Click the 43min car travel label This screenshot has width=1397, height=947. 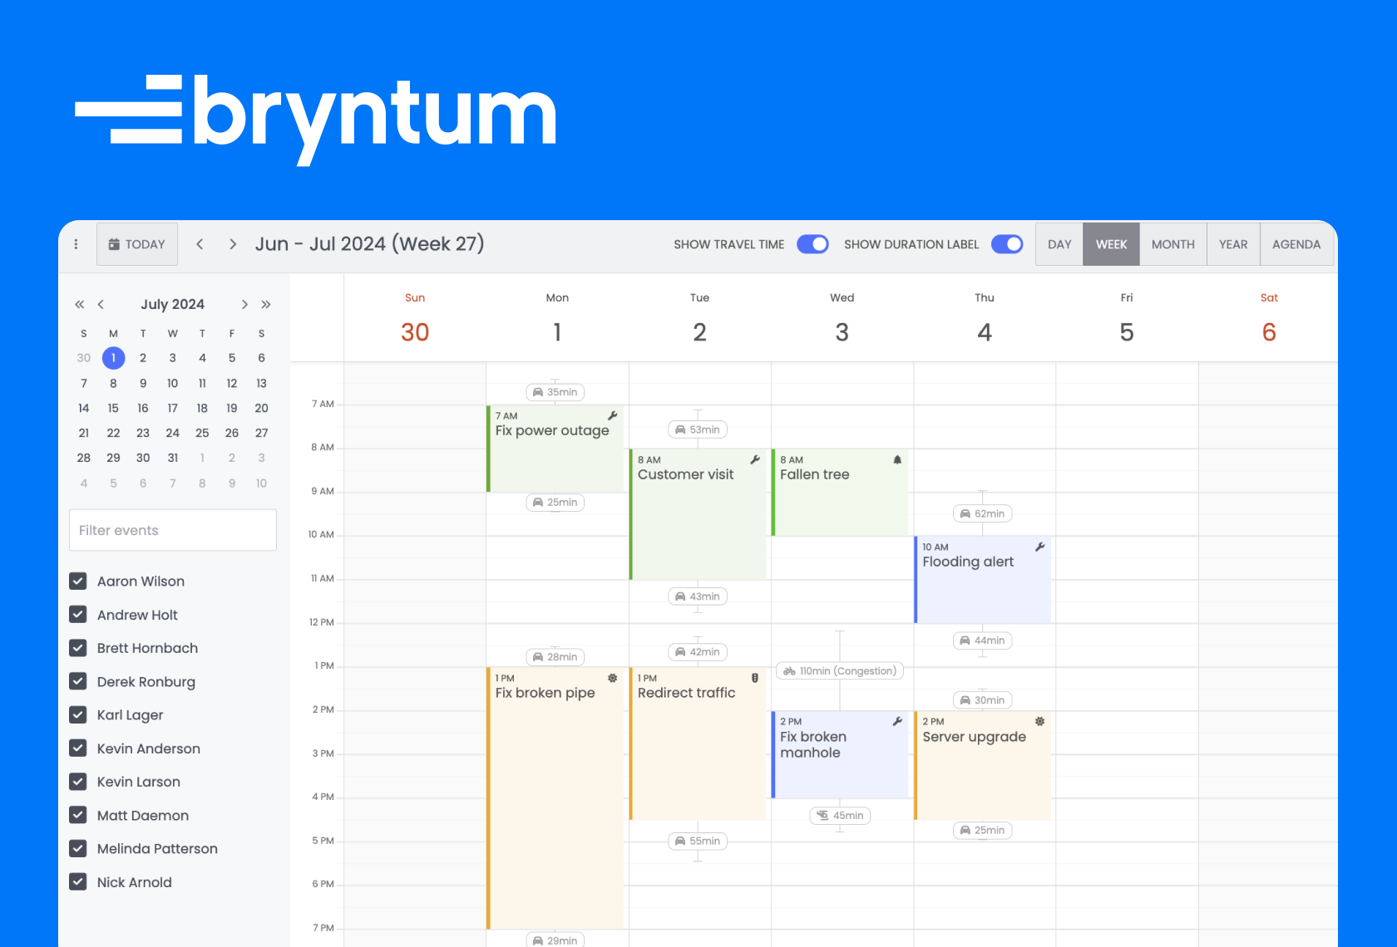(x=698, y=596)
